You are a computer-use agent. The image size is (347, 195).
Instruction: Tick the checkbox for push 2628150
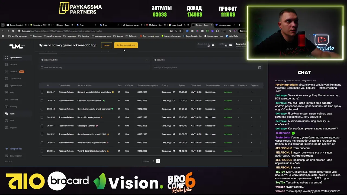(42, 117)
